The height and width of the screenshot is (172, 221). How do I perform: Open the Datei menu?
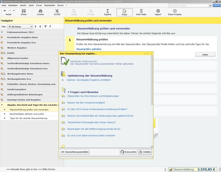(4, 5)
